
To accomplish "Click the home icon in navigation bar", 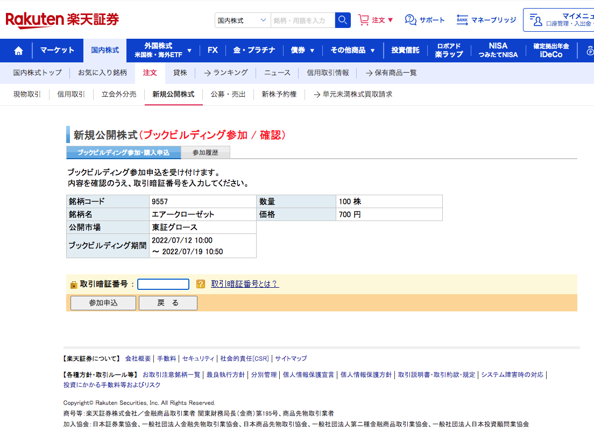I will click(x=18, y=51).
